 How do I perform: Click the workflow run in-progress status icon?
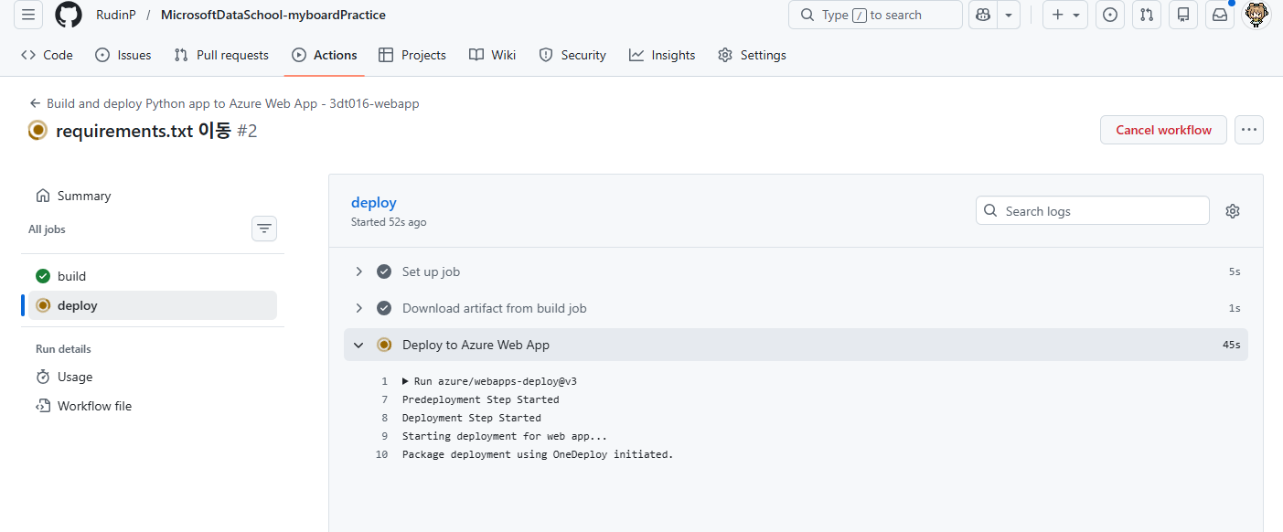click(x=37, y=131)
